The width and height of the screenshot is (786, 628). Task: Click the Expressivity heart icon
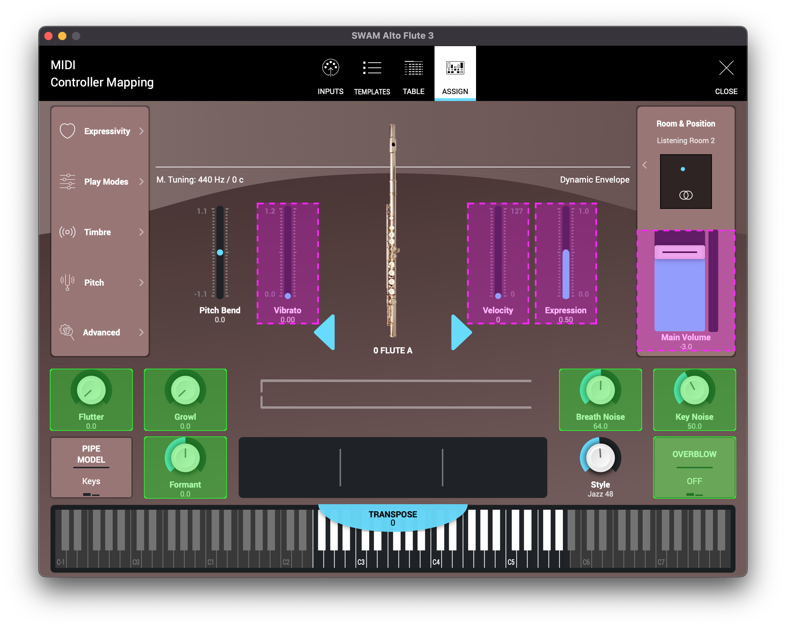(x=67, y=131)
